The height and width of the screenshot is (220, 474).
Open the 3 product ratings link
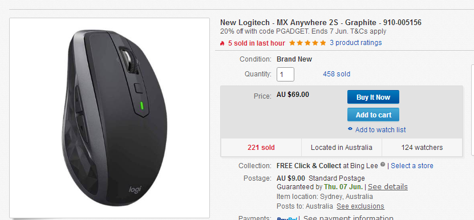[356, 43]
